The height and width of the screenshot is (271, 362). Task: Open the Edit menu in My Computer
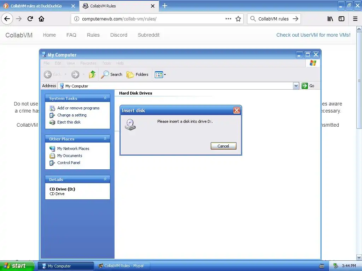[x=58, y=63]
